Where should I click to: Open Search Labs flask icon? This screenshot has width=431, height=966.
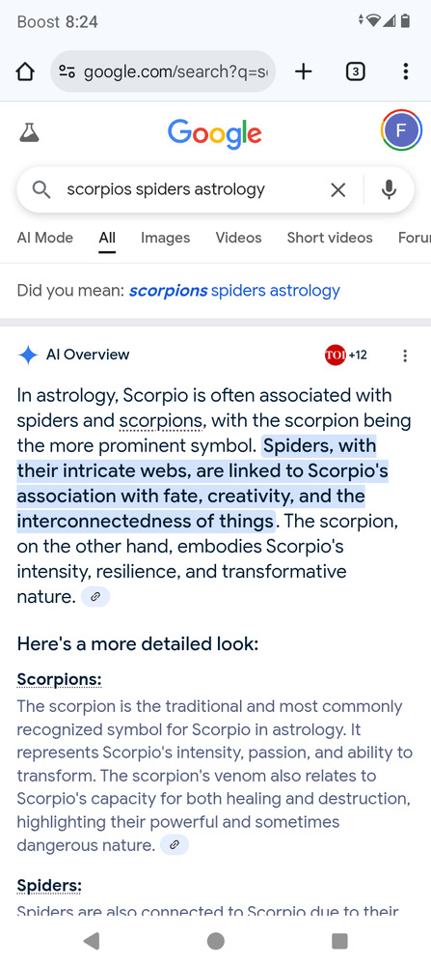point(29,131)
